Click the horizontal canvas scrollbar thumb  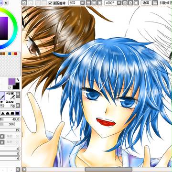click(x=108, y=169)
